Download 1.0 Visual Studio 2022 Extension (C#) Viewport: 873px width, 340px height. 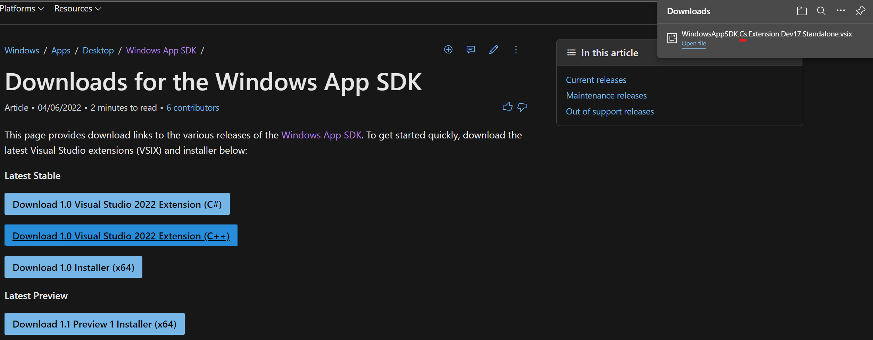click(117, 204)
